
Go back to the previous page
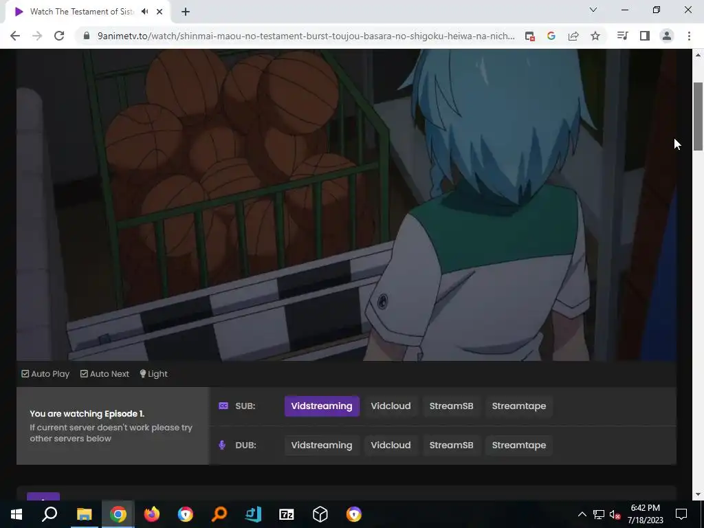tap(15, 36)
